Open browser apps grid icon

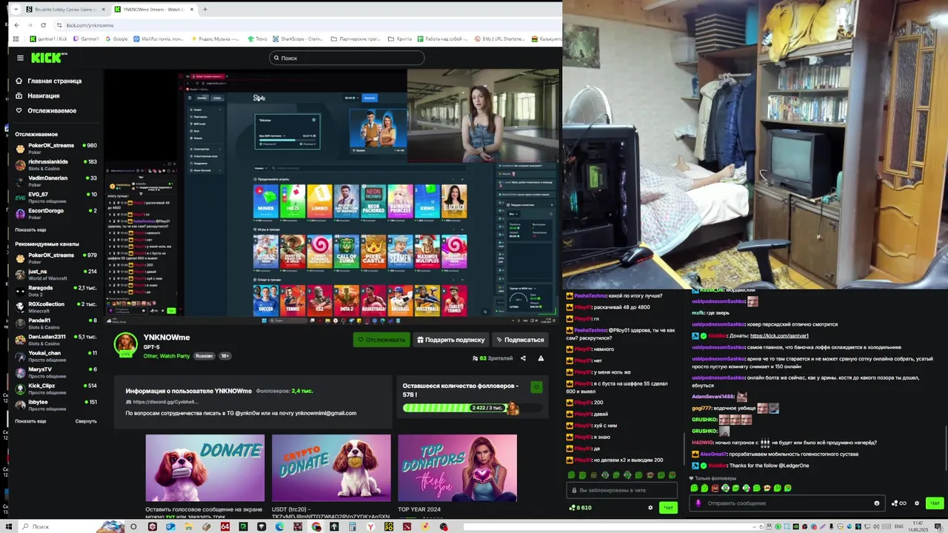(x=16, y=38)
